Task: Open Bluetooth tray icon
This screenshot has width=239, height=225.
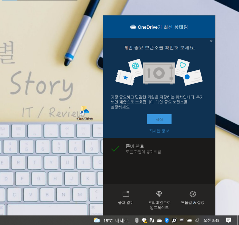Action: click(x=167, y=220)
